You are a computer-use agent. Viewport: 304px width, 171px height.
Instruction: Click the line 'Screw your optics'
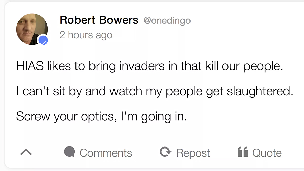(102, 116)
